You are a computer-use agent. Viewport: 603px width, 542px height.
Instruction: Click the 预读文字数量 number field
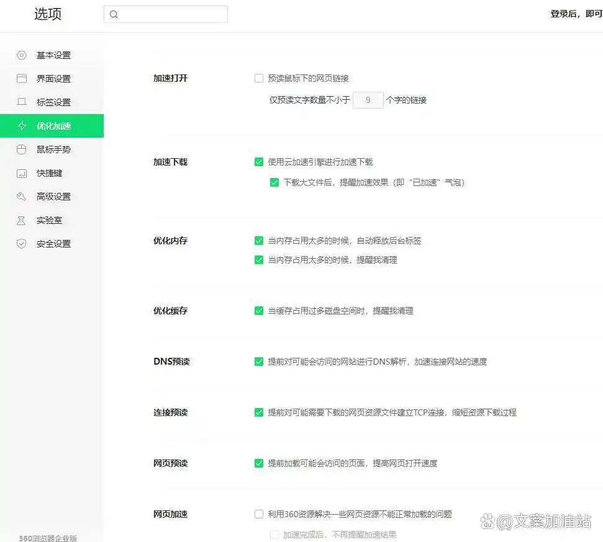click(368, 100)
